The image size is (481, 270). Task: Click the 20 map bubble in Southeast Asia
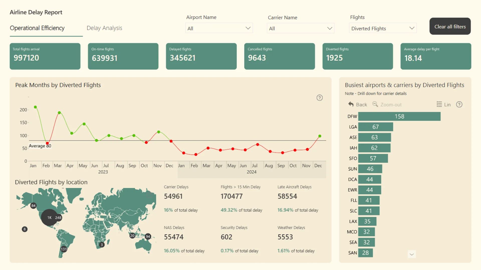click(132, 235)
